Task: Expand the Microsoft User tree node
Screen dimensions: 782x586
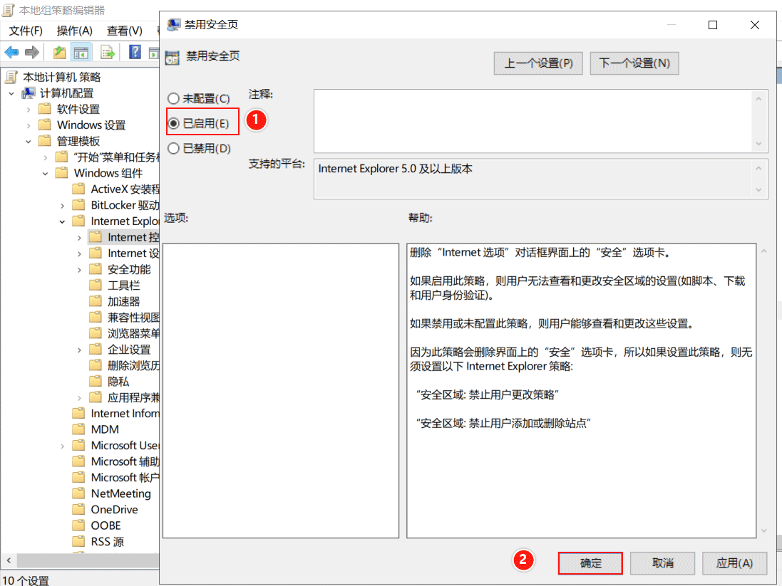Action: click(x=62, y=446)
